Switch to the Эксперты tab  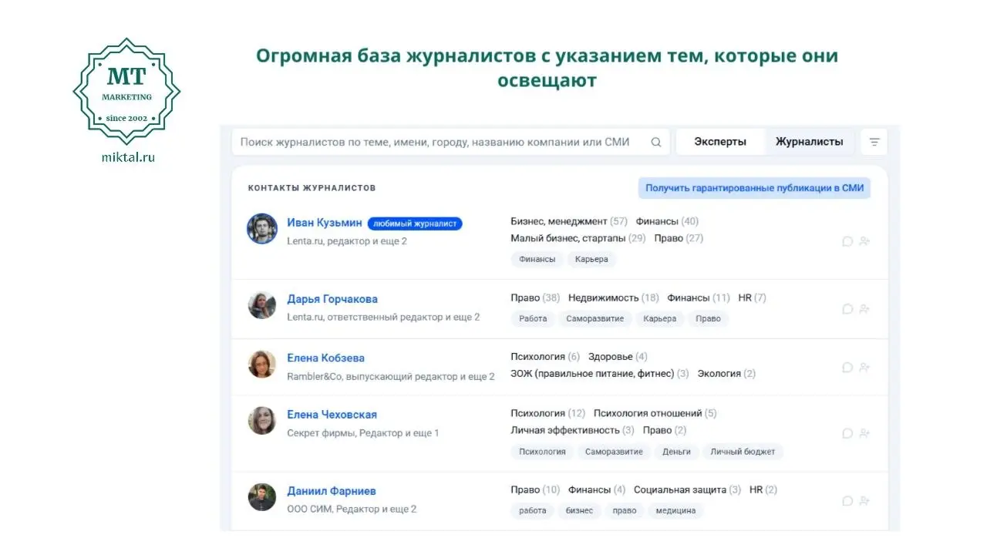pyautogui.click(x=720, y=142)
